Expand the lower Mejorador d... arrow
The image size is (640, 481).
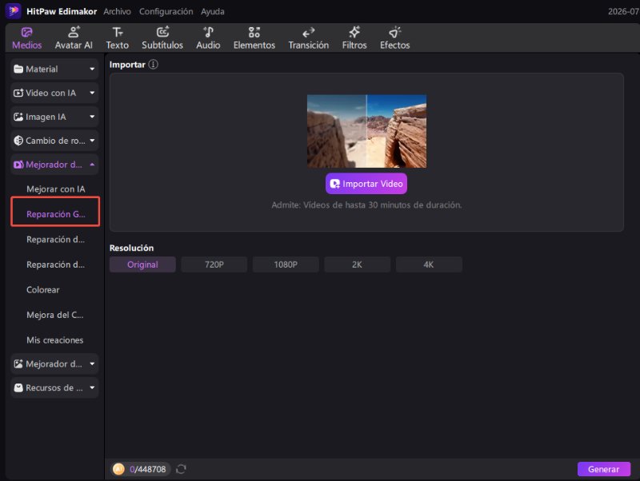[92, 364]
